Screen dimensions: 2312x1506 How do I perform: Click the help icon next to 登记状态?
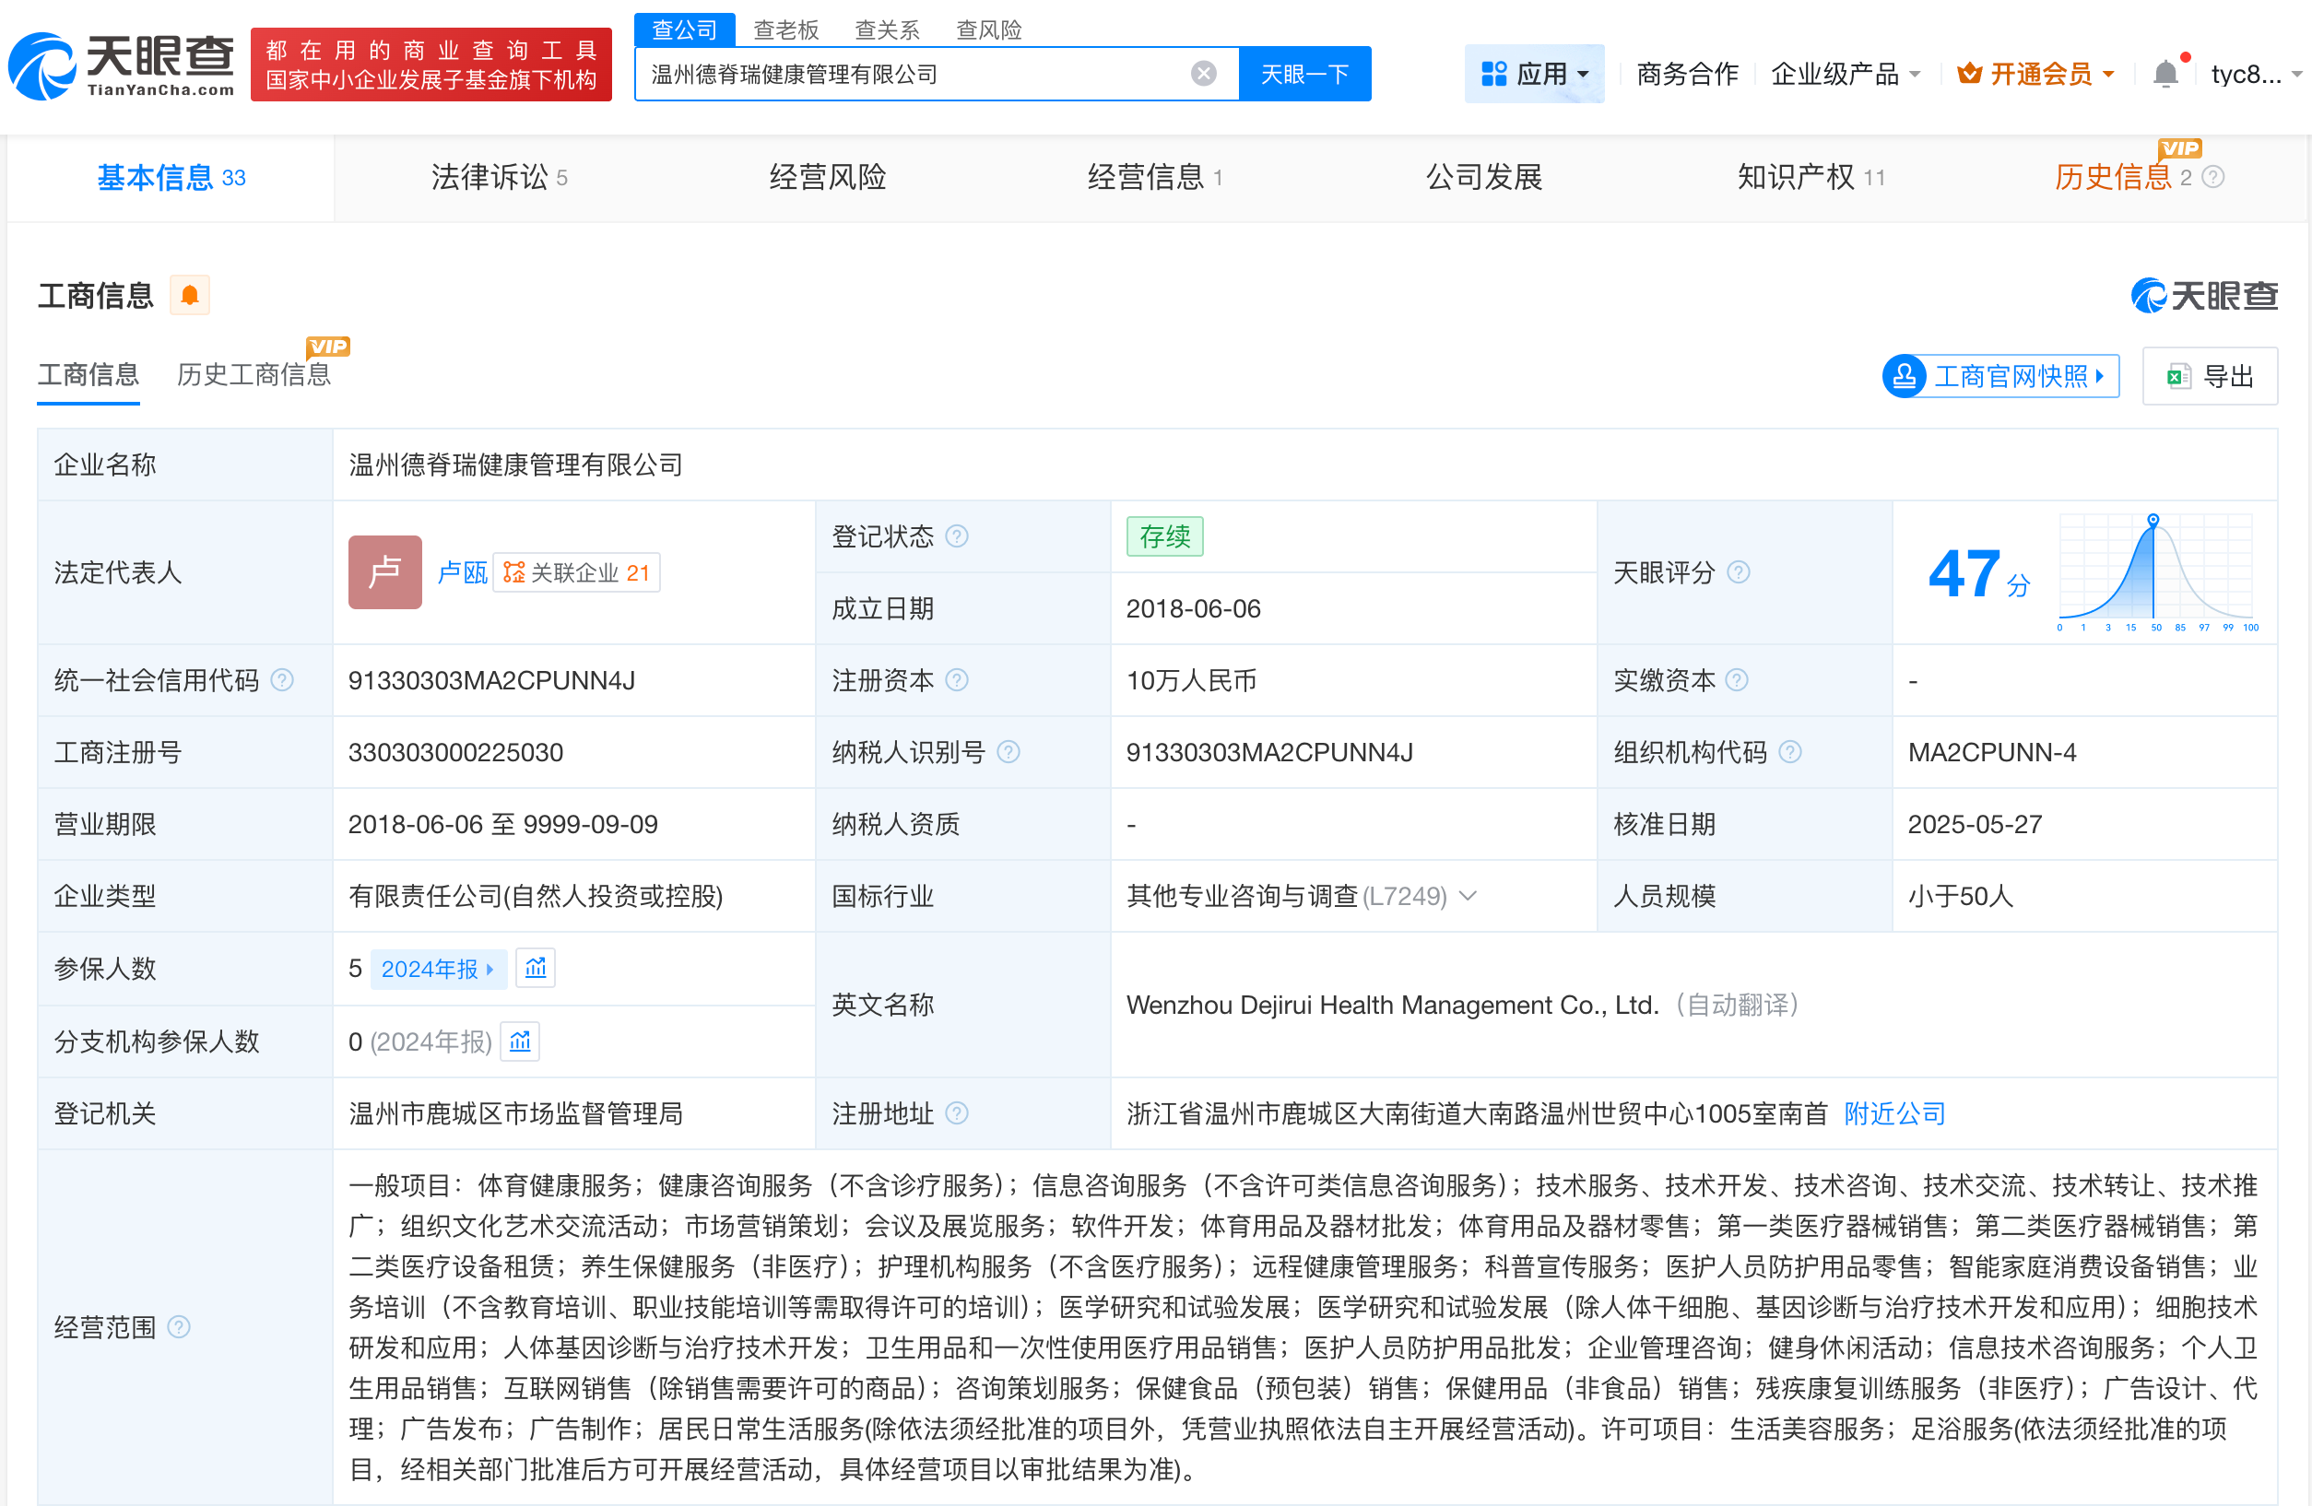[957, 536]
